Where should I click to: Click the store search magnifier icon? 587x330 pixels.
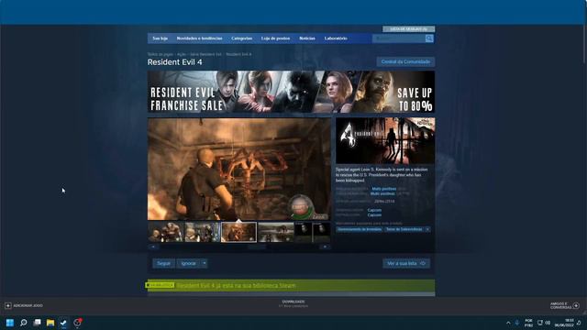click(429, 38)
